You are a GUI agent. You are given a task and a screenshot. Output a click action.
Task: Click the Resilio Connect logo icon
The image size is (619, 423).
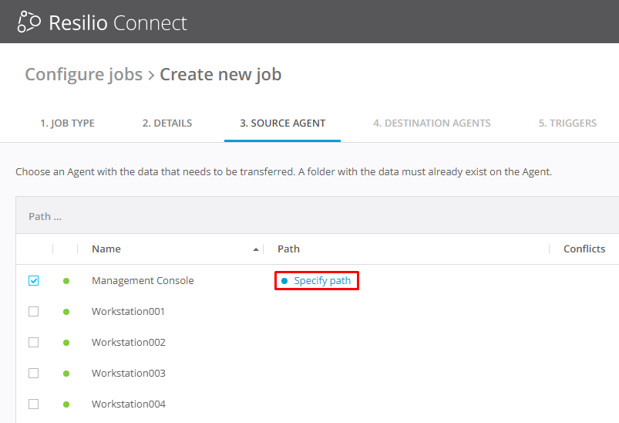click(29, 22)
